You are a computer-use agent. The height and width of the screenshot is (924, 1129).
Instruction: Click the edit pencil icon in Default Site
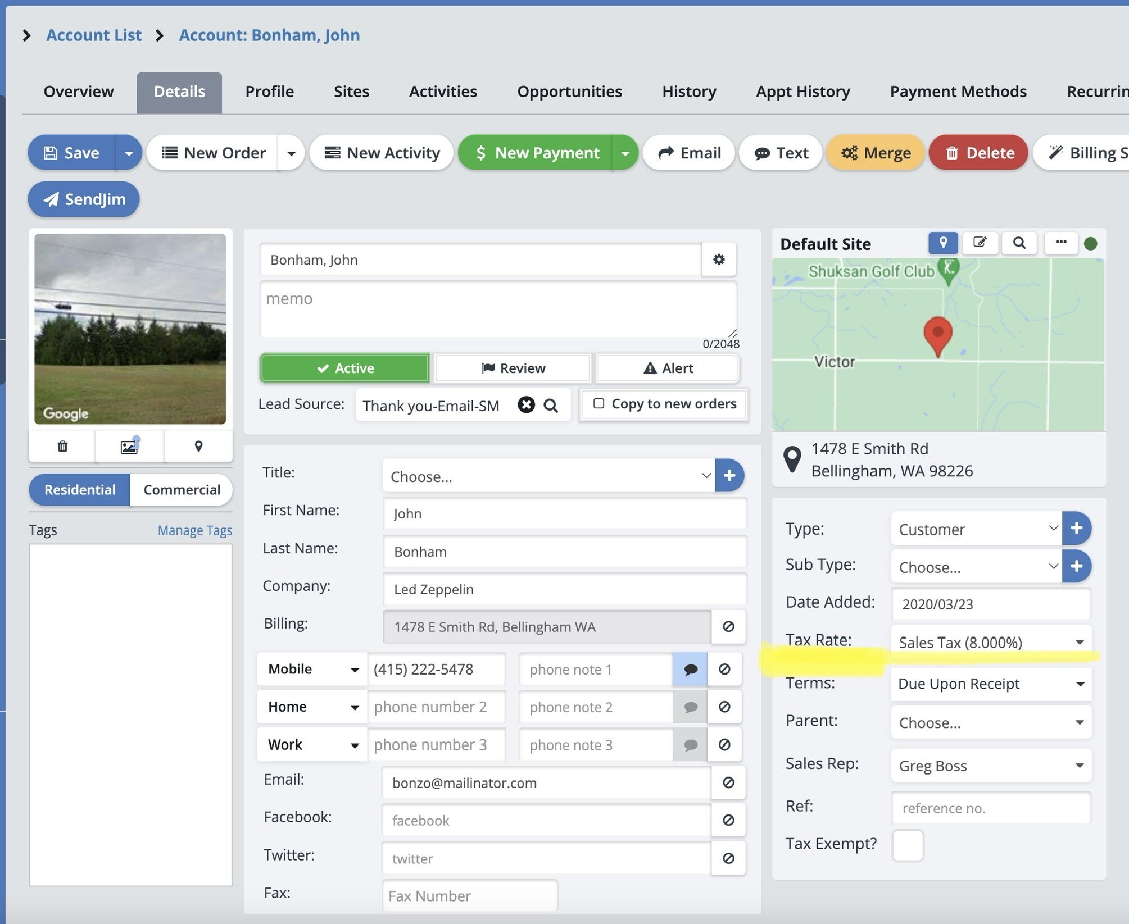tap(980, 243)
